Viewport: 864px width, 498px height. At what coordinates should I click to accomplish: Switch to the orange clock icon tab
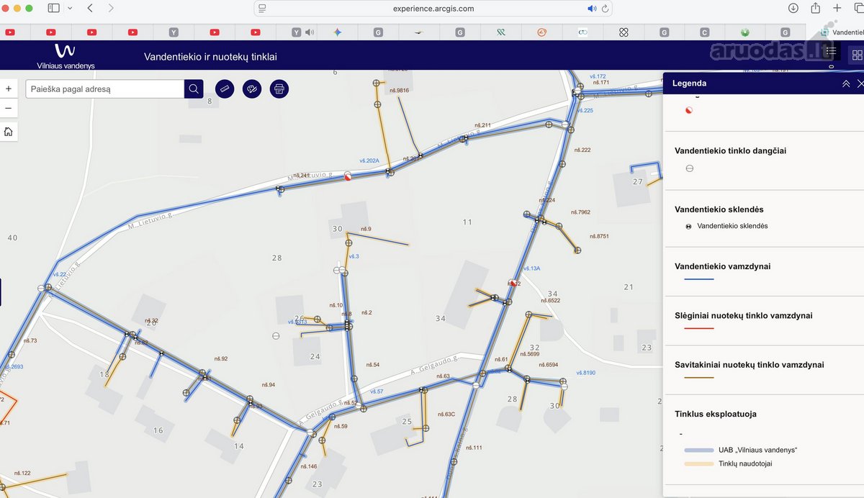542,32
